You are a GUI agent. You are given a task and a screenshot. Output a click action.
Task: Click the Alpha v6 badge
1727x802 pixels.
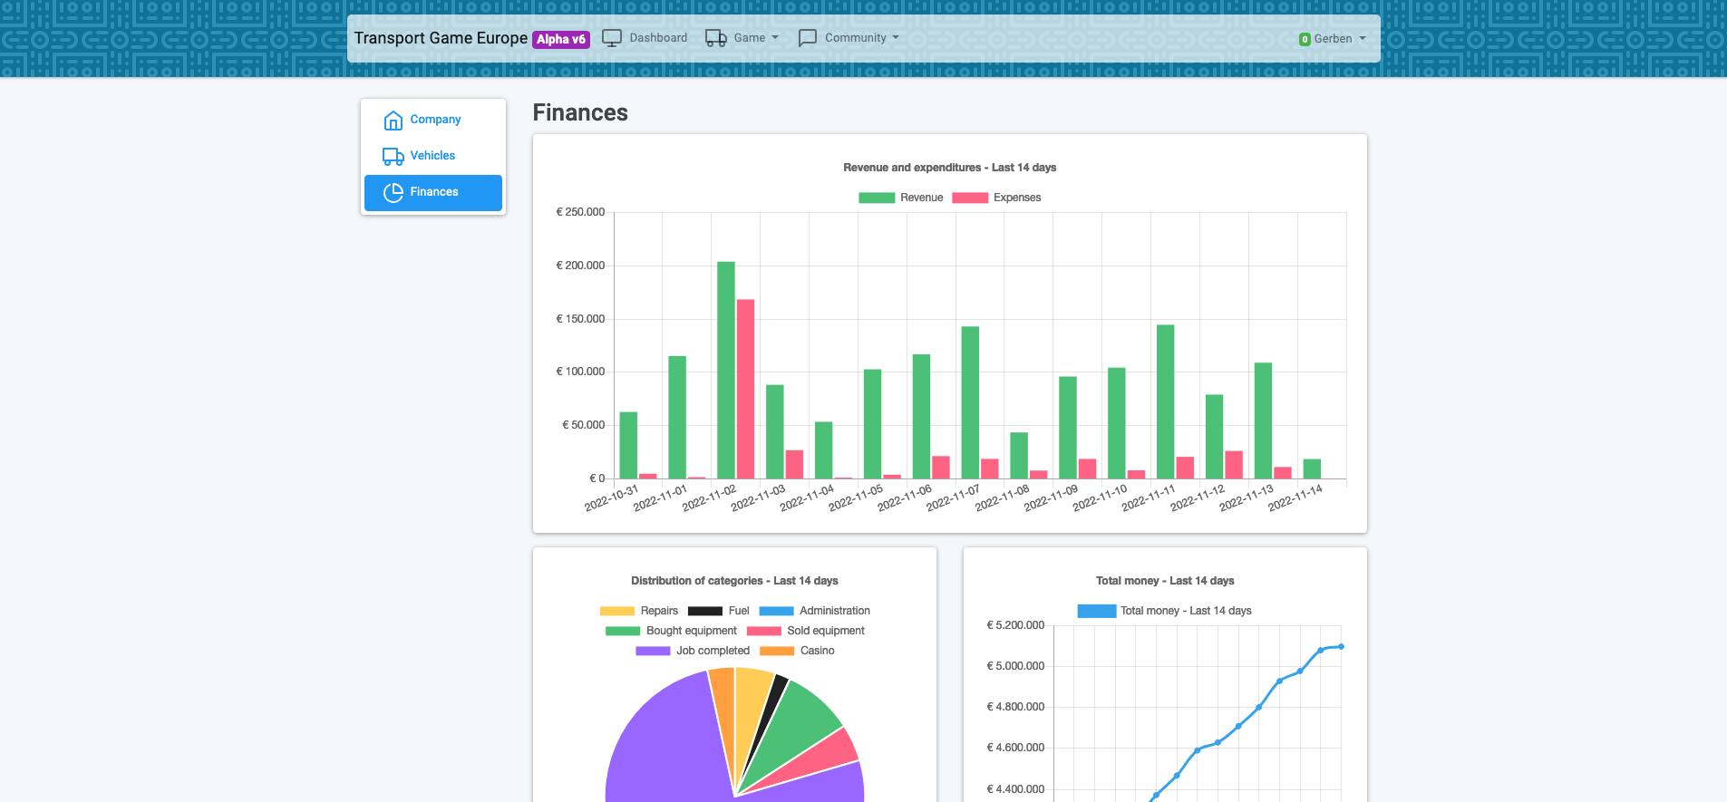click(x=561, y=39)
